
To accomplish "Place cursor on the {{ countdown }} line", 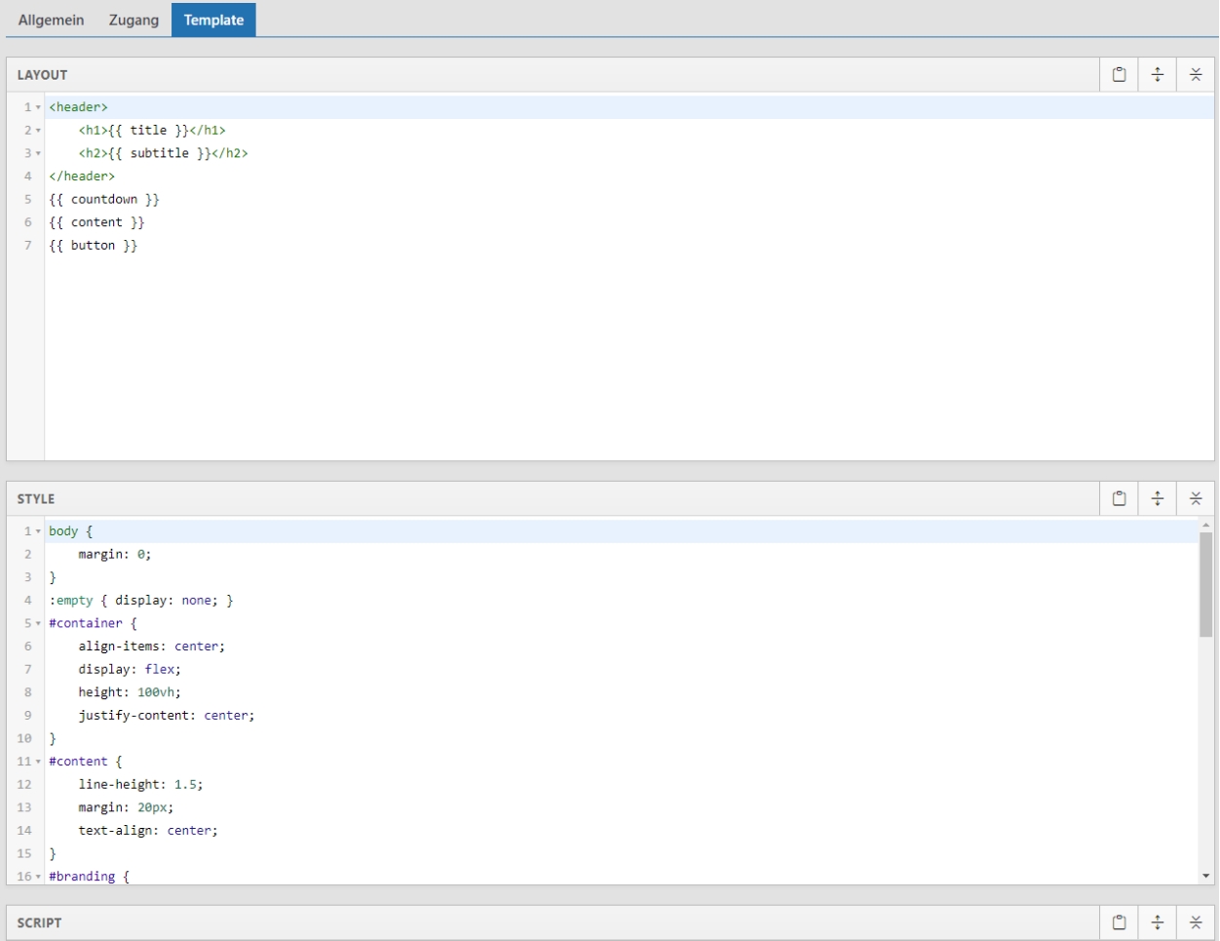I will [104, 199].
